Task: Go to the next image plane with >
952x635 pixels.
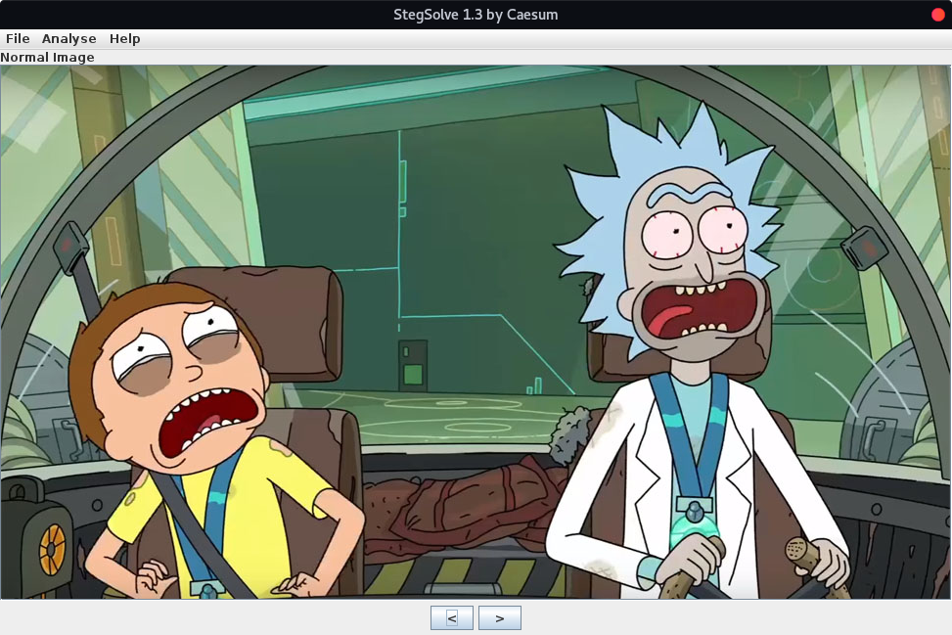Action: tap(500, 618)
